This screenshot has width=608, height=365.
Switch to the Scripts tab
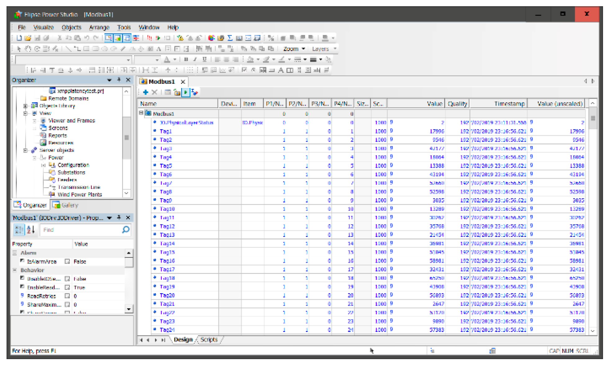pos(209,340)
